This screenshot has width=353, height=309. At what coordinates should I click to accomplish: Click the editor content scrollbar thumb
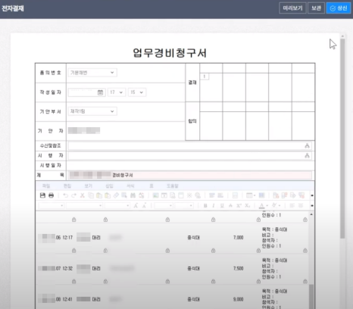[311, 297]
